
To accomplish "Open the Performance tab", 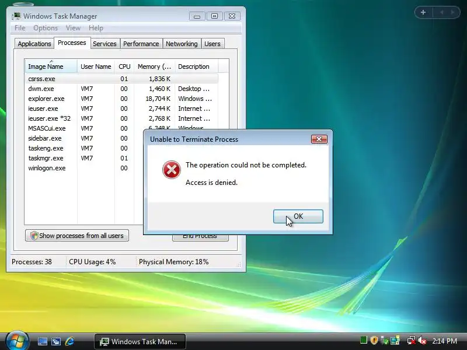I will coord(141,44).
